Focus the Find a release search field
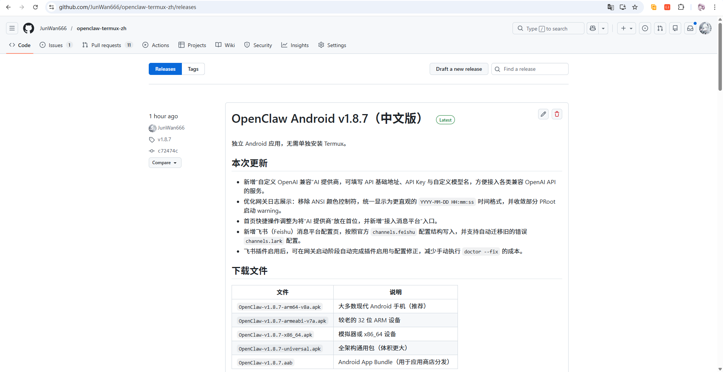This screenshot has height=372, width=723. pos(534,69)
